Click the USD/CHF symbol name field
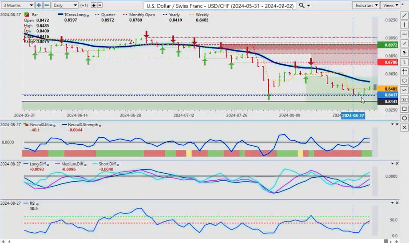The width and height of the screenshot is (409, 243). pyautogui.click(x=220, y=5)
